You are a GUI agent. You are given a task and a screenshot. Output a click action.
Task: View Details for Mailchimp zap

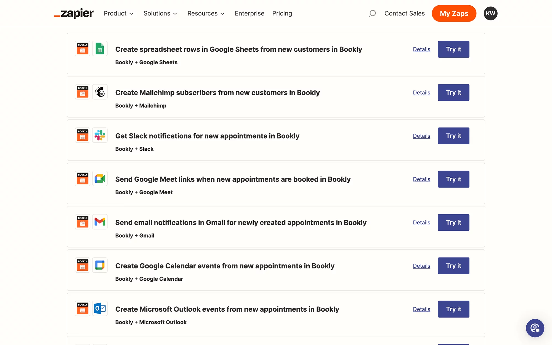pos(421,92)
